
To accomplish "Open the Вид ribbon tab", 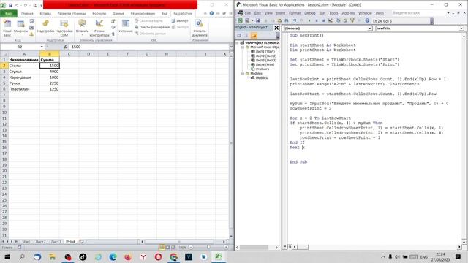I will tap(165, 13).
